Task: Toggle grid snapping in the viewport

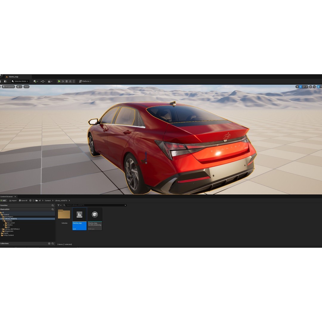Action: click(x=318, y=87)
